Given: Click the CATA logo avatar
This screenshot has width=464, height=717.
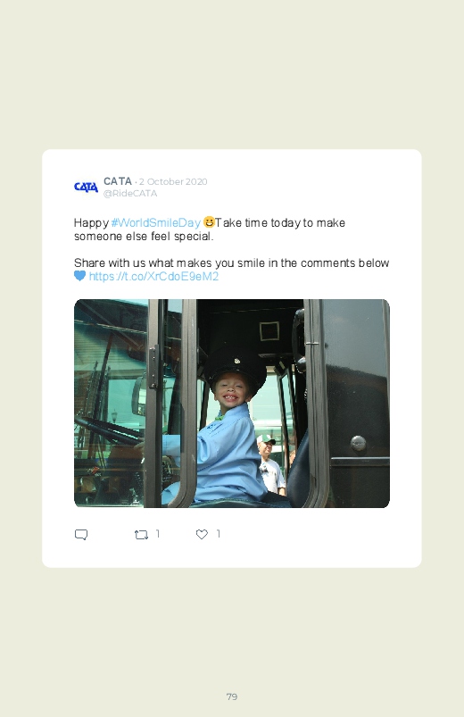Looking at the screenshot, I should (86, 187).
